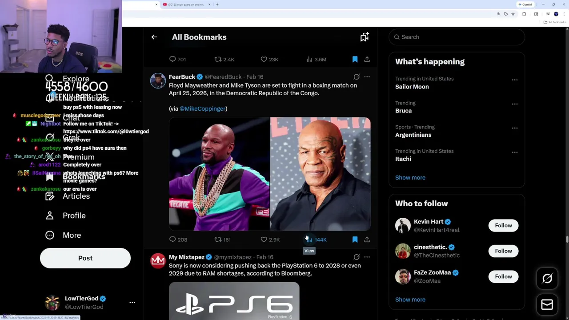The height and width of the screenshot is (320, 569).
Task: Open more options for FearBuck post
Action: (367, 77)
